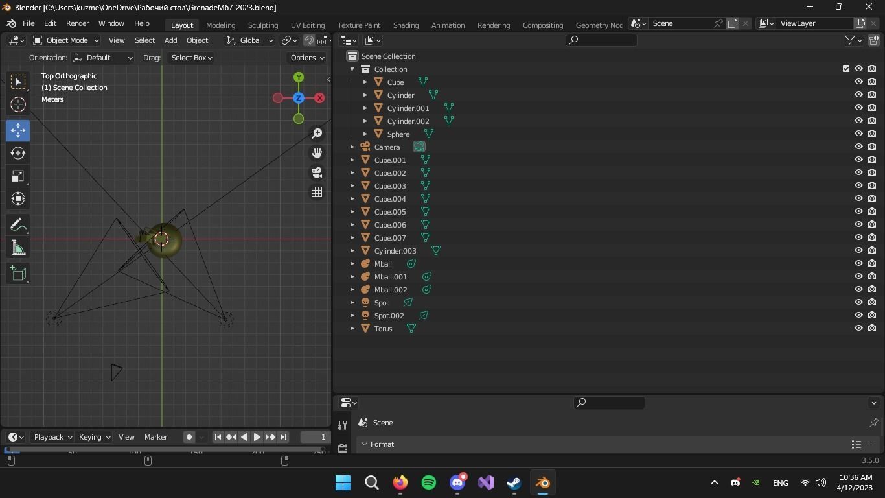Switch perspective/orthographic with grid icon
Viewport: 885px width, 498px height.
(x=317, y=192)
